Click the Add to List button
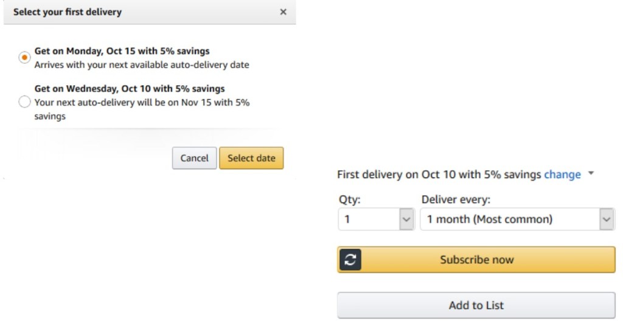 click(x=476, y=305)
